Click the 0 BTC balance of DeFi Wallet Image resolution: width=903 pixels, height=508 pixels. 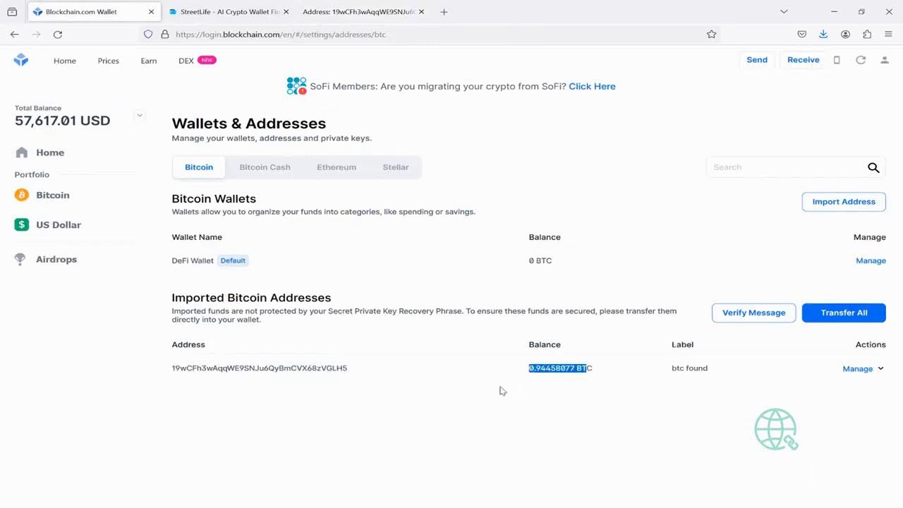pyautogui.click(x=540, y=260)
